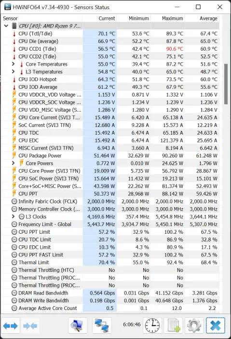Start logging with the document-plus icon
This screenshot has width=231, height=339.
[173, 325]
